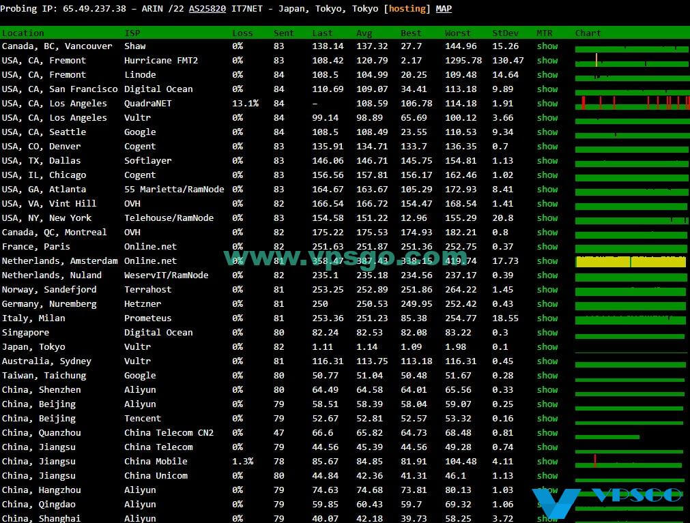
Task: Click the Hetzner ISP cell
Action: (x=143, y=303)
